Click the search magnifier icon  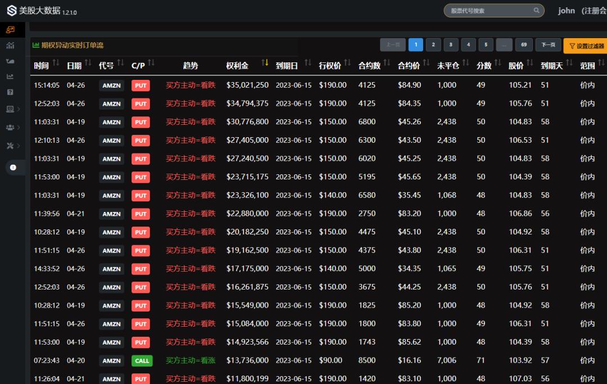536,11
